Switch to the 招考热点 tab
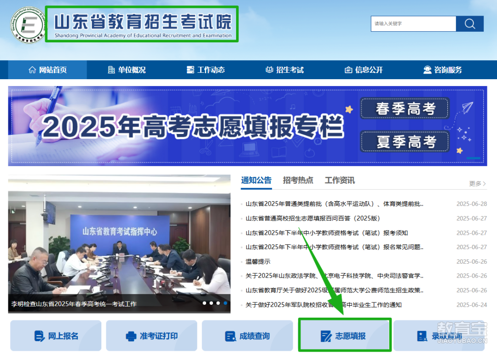Screen dimensions: 497x354 click(298, 180)
